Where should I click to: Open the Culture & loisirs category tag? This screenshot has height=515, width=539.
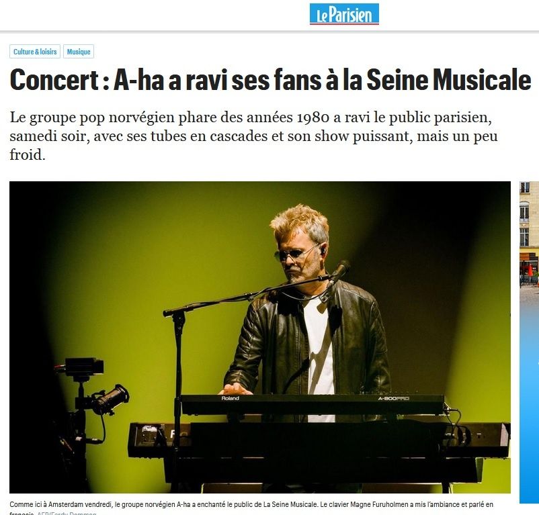(x=35, y=52)
